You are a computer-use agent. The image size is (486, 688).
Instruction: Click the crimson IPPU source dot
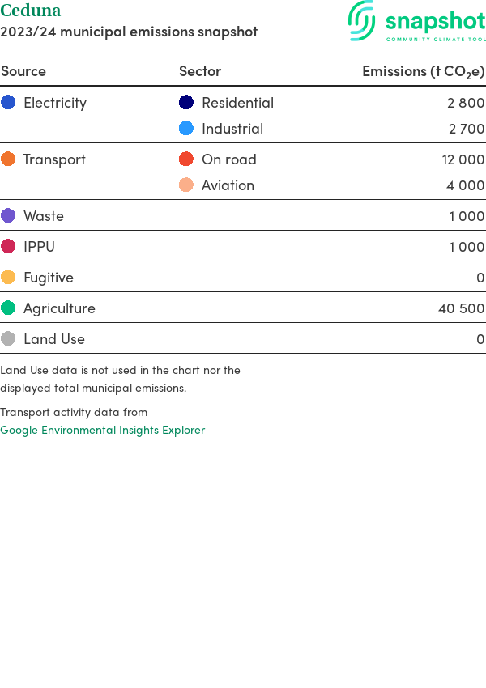coord(8,246)
